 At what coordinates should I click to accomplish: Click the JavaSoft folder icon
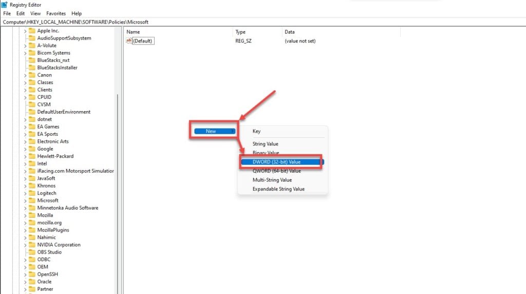point(32,178)
